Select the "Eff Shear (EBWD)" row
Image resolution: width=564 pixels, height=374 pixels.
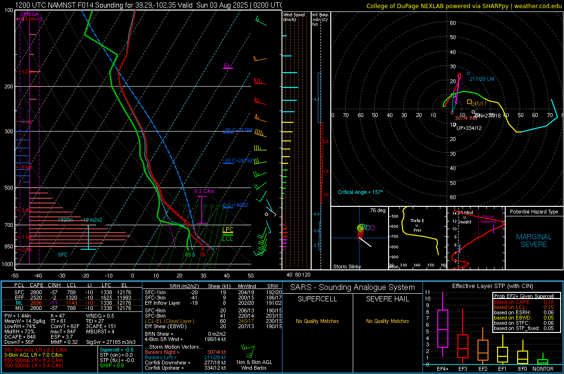[213, 327]
